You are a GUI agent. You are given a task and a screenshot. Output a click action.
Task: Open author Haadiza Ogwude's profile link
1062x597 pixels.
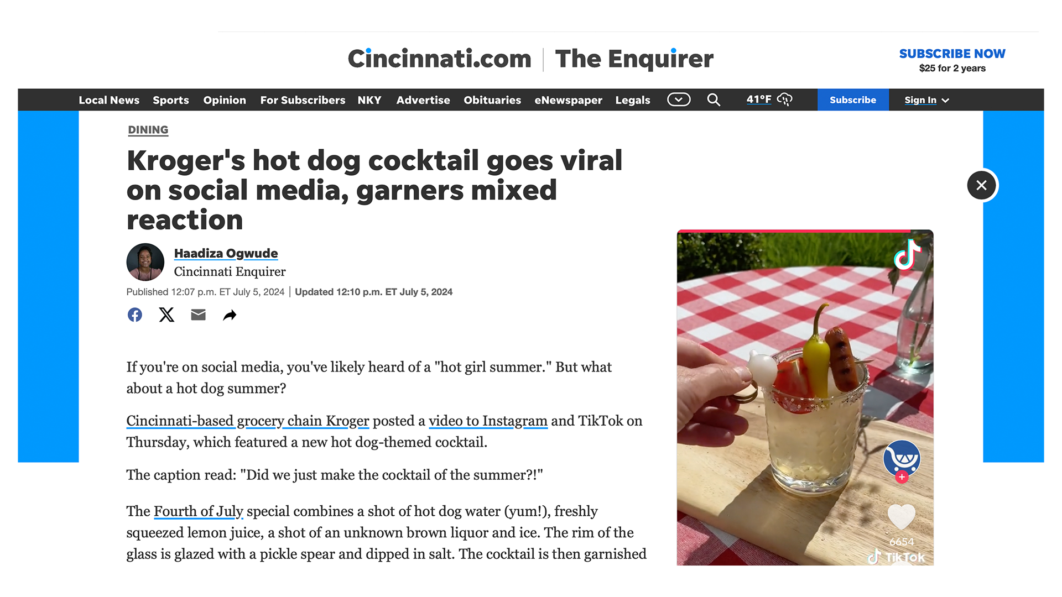tap(226, 253)
